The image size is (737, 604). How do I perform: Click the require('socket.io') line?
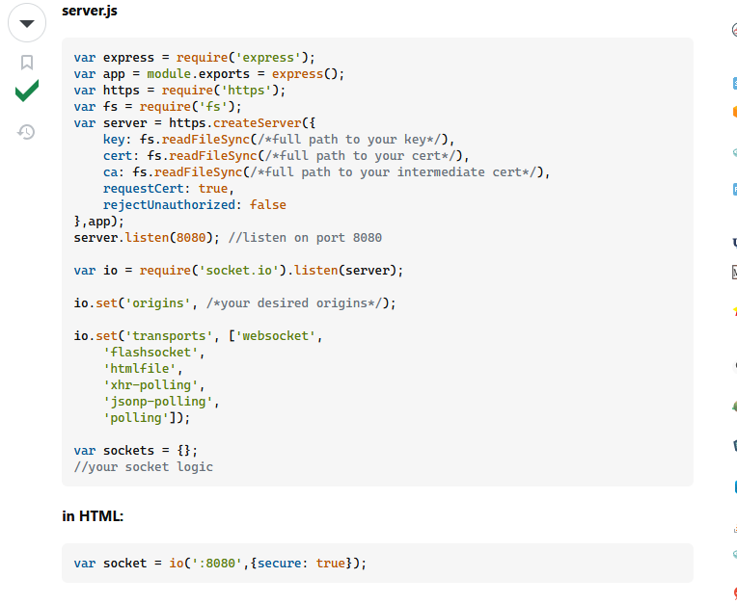coord(238,271)
